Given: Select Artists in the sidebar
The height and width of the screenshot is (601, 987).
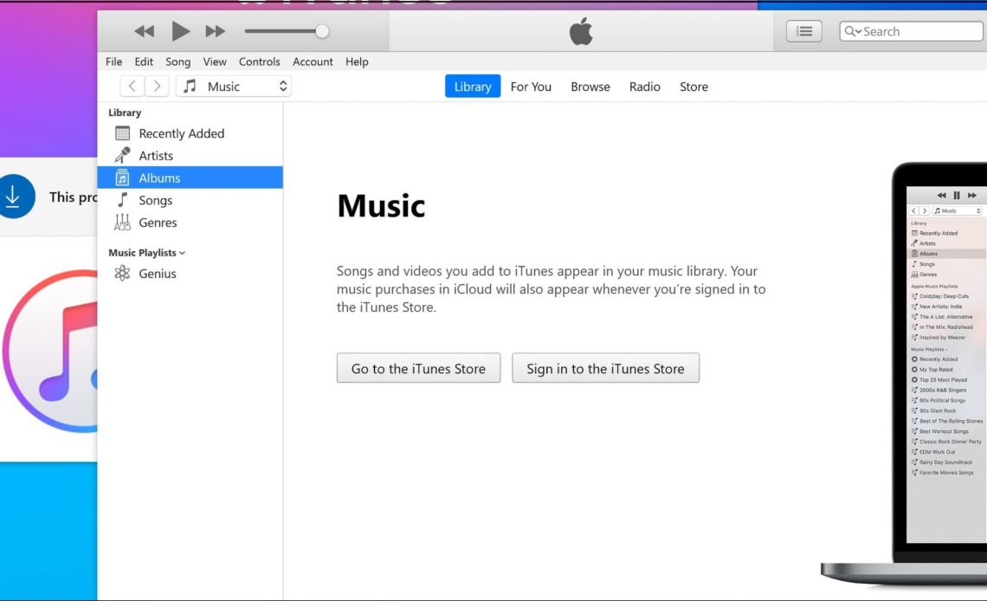Looking at the screenshot, I should 190,155.
